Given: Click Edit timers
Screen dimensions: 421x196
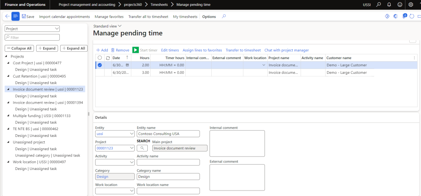Looking at the screenshot, I should point(170,50).
